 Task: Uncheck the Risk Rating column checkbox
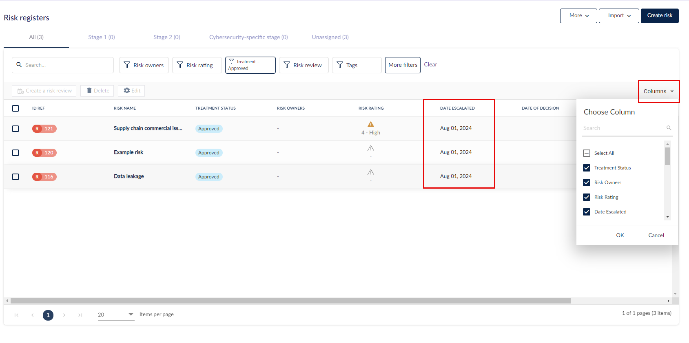coord(587,197)
